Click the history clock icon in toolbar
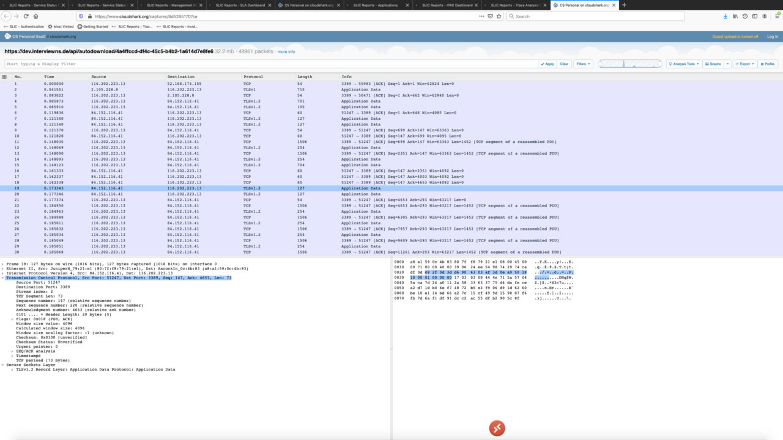This screenshot has height=440, width=783. [745, 16]
